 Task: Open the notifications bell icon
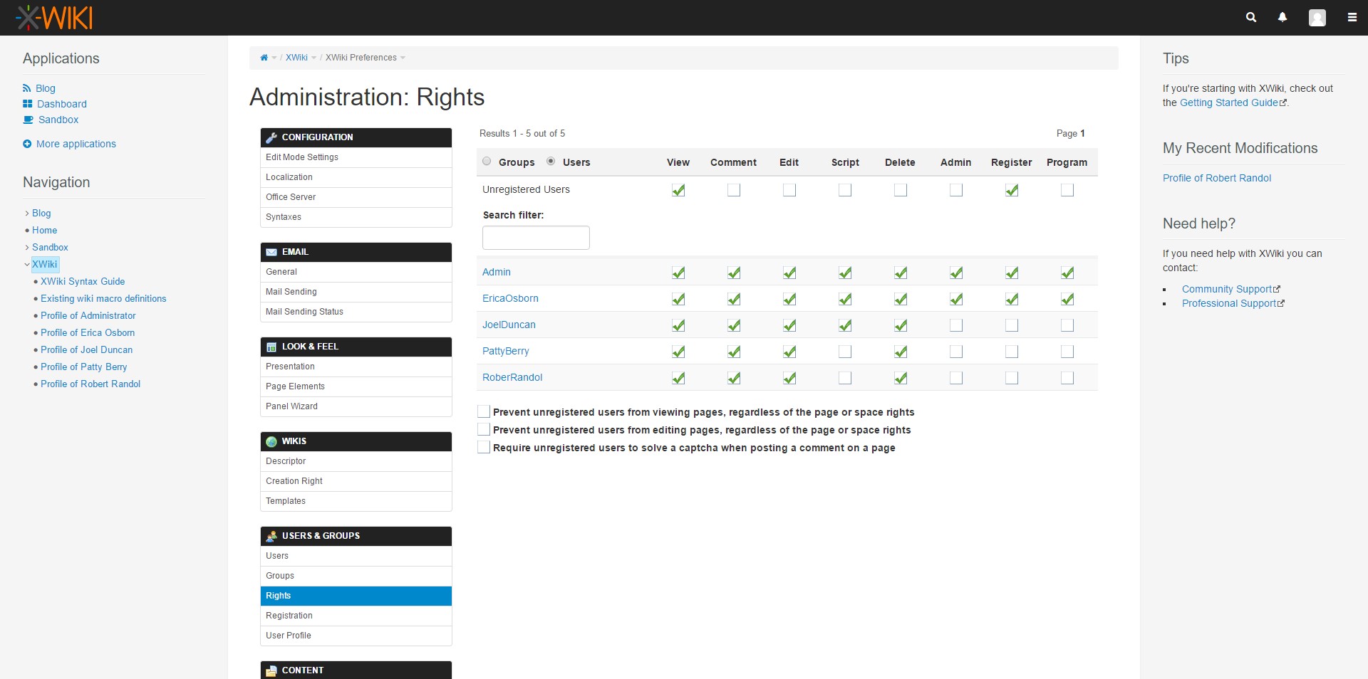(x=1282, y=17)
